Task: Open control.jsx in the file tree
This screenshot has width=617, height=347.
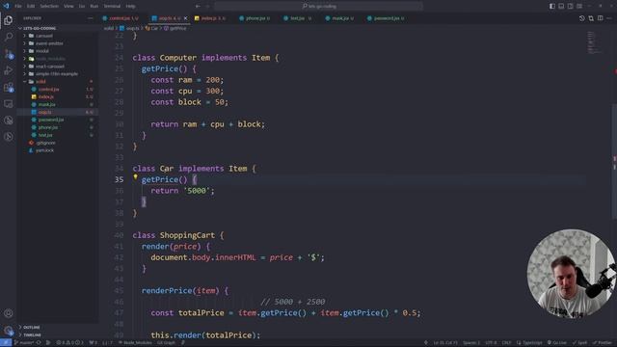Action: (x=57, y=90)
